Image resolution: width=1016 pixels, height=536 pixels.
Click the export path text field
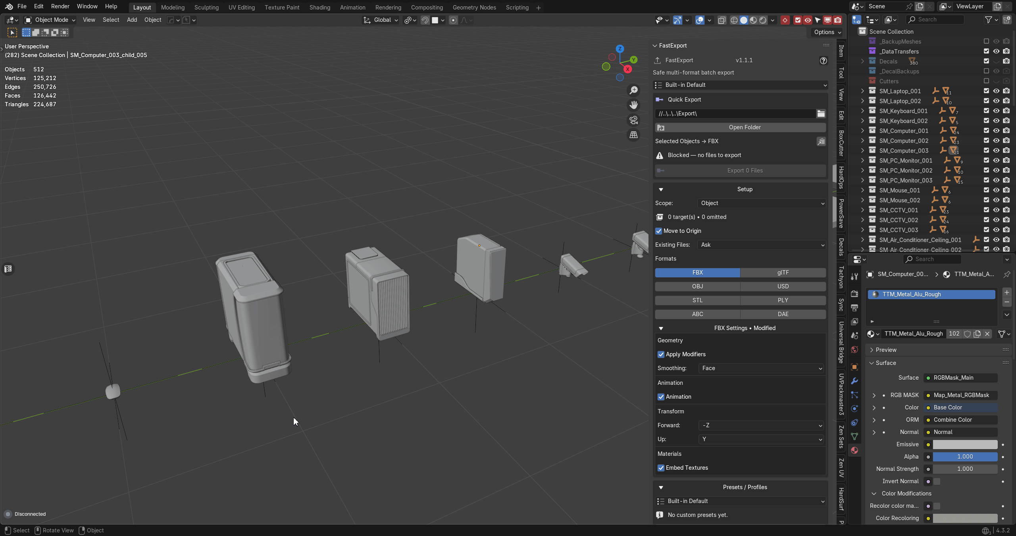pos(735,114)
